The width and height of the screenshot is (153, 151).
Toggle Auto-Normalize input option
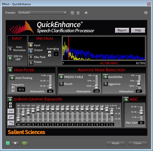pyautogui.click(x=10, y=49)
